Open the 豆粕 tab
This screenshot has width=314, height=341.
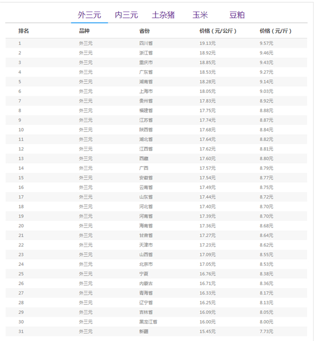[x=237, y=15]
